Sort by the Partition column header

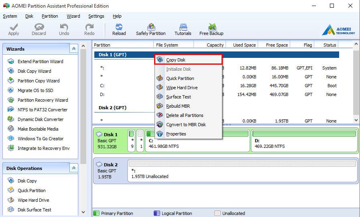123,45
